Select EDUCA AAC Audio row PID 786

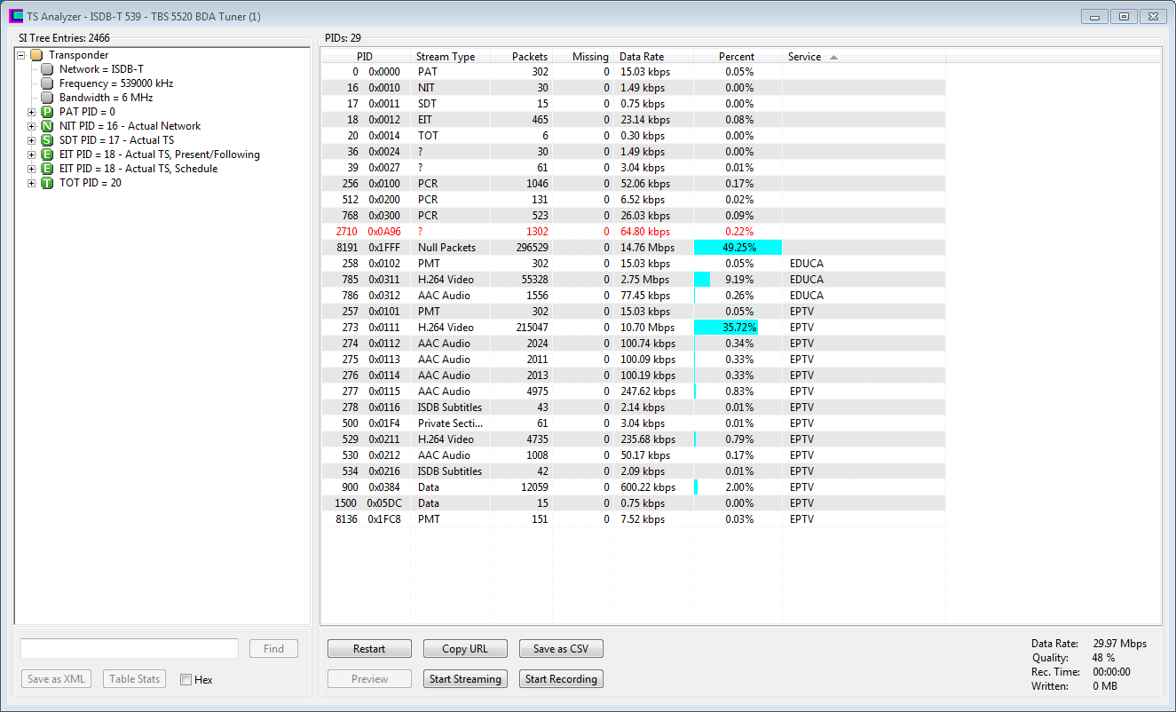633,296
